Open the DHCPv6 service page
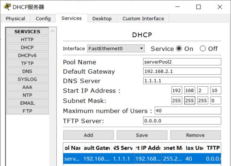231x166 pixels. point(27,55)
